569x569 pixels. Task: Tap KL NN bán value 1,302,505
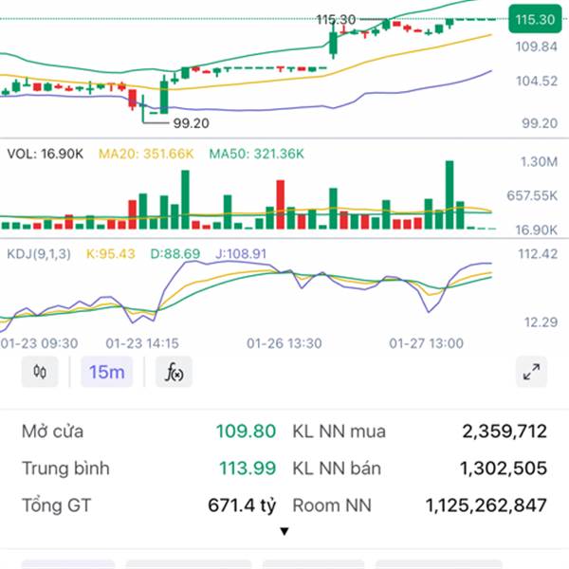point(504,468)
